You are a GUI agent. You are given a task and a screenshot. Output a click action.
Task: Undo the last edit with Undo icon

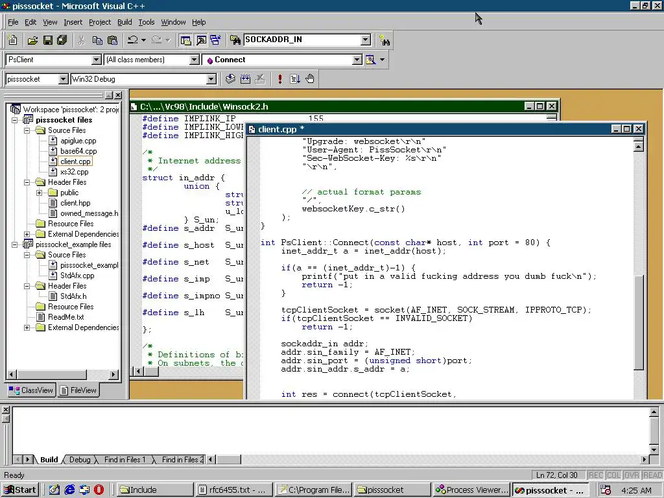tap(132, 40)
